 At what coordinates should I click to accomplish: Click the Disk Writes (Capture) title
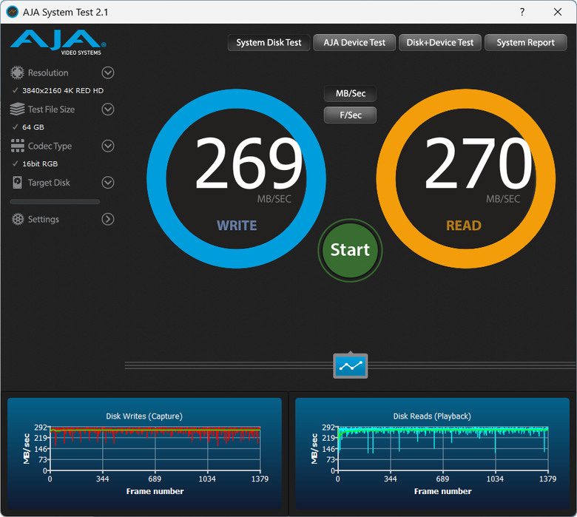pyautogui.click(x=144, y=416)
